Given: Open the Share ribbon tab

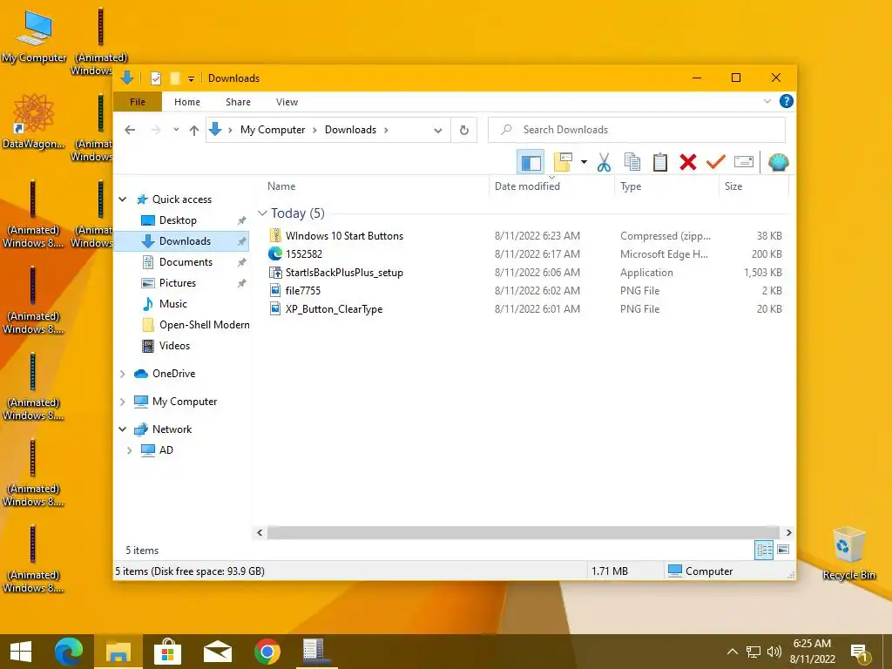Looking at the screenshot, I should (x=238, y=102).
